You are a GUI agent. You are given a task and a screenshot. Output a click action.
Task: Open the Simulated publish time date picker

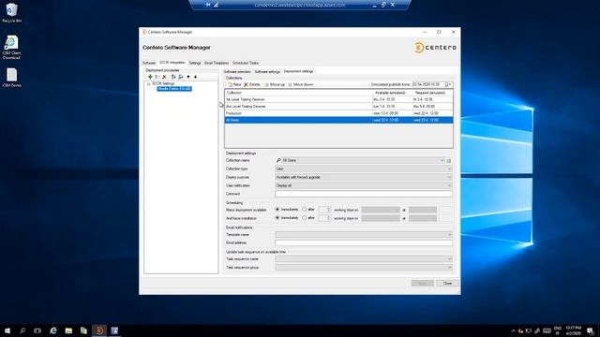pos(448,84)
